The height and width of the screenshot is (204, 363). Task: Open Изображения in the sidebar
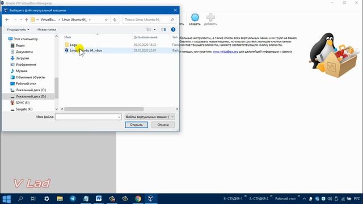point(26,65)
